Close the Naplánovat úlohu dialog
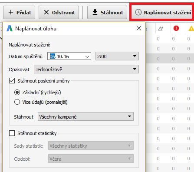 coord(139,28)
